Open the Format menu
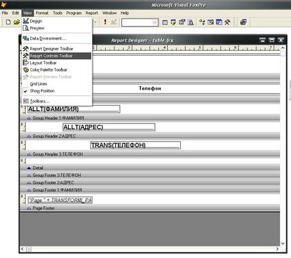 tap(42, 13)
